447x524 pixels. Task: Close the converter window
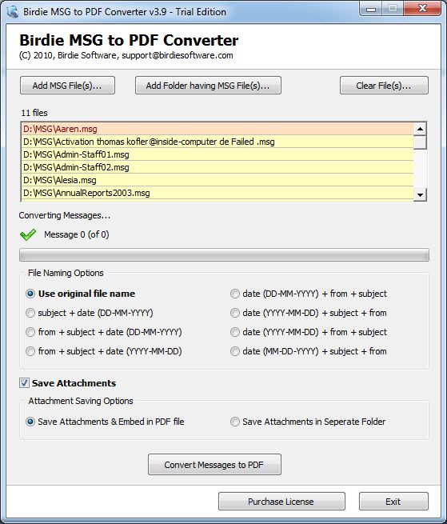pos(422,9)
